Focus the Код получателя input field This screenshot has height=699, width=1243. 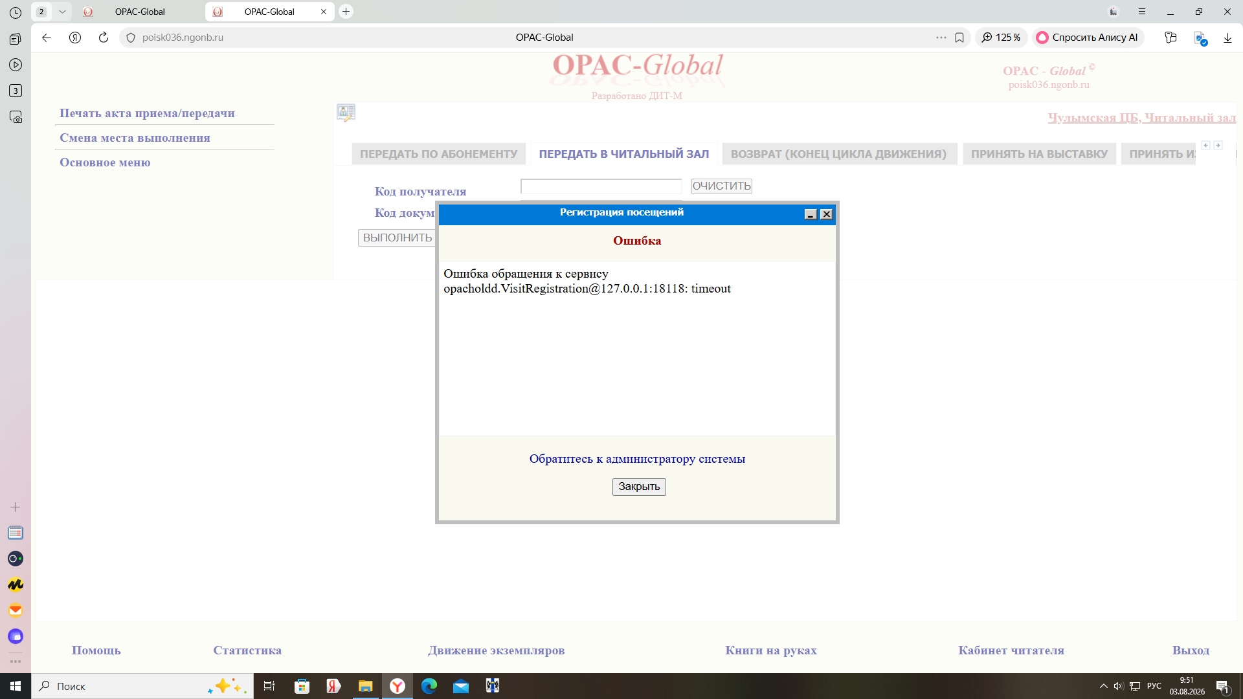601,186
